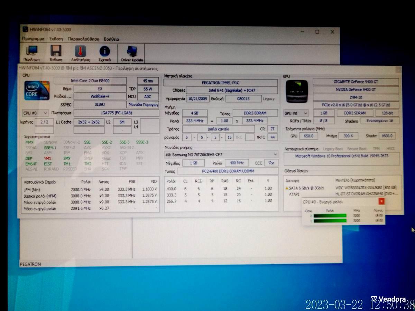Minimize the HWiNFO64 main window

[x=303, y=32]
